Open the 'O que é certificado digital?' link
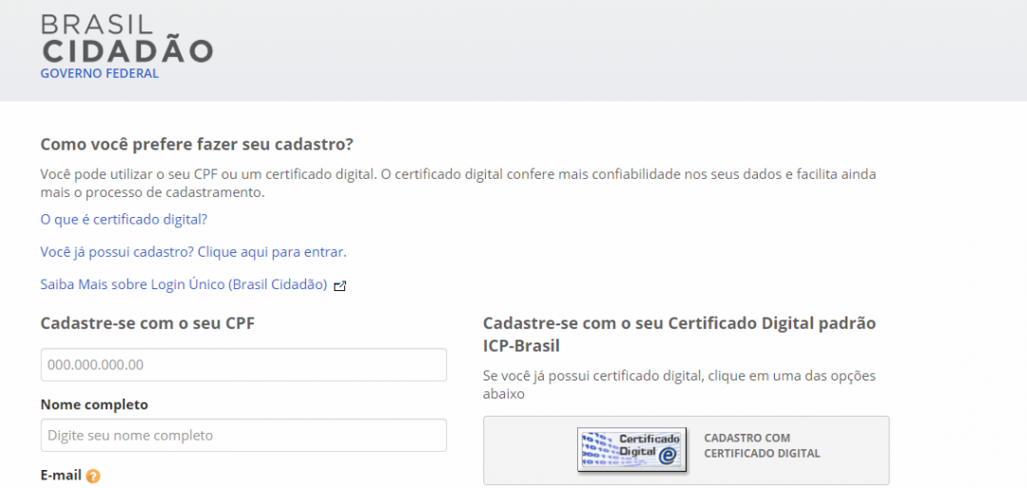 pos(124,220)
